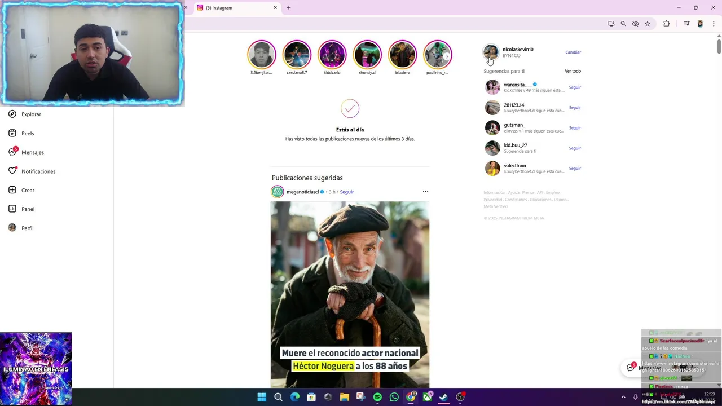
Task: View the kiddcario story
Action: click(x=332, y=55)
